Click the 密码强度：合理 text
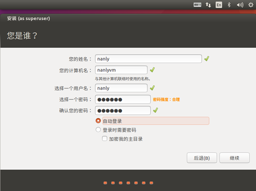 tap(166, 99)
